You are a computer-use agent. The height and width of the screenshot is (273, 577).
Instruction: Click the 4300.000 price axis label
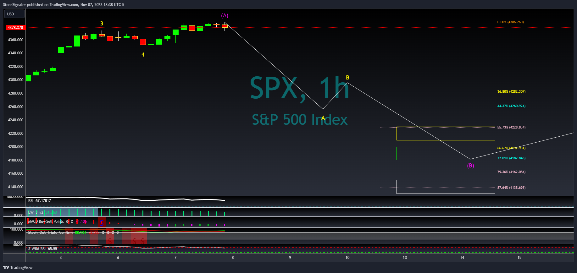click(16, 80)
